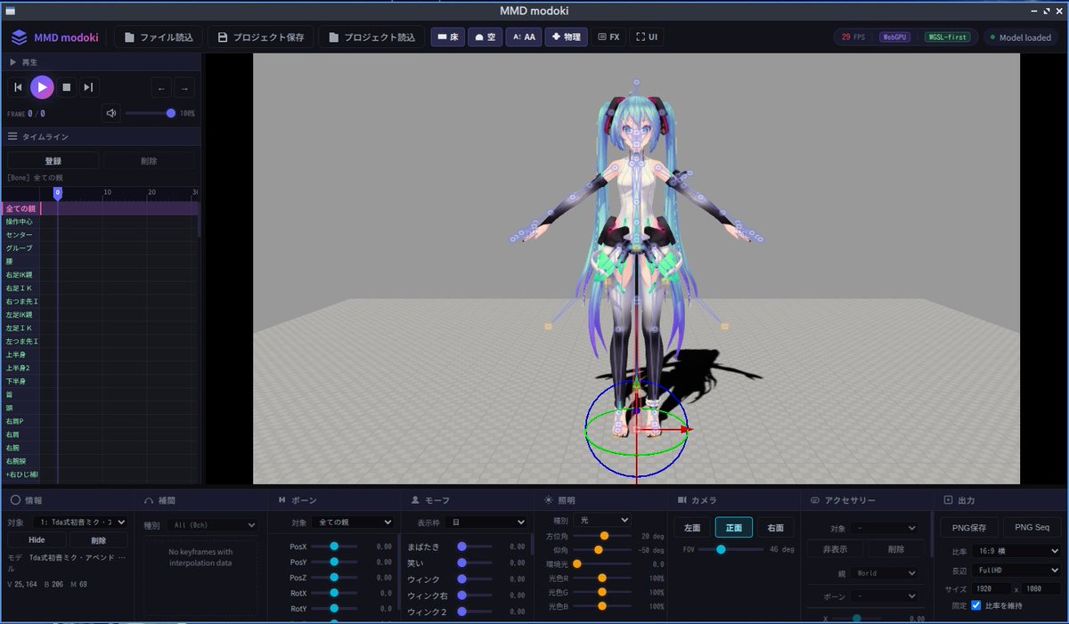Image resolution: width=1069 pixels, height=624 pixels.
Task: Click the WGSL-first badge
Action: [x=948, y=37]
